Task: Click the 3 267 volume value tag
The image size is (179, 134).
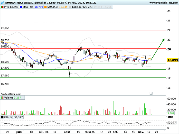Action: pyautogui.click(x=171, y=113)
